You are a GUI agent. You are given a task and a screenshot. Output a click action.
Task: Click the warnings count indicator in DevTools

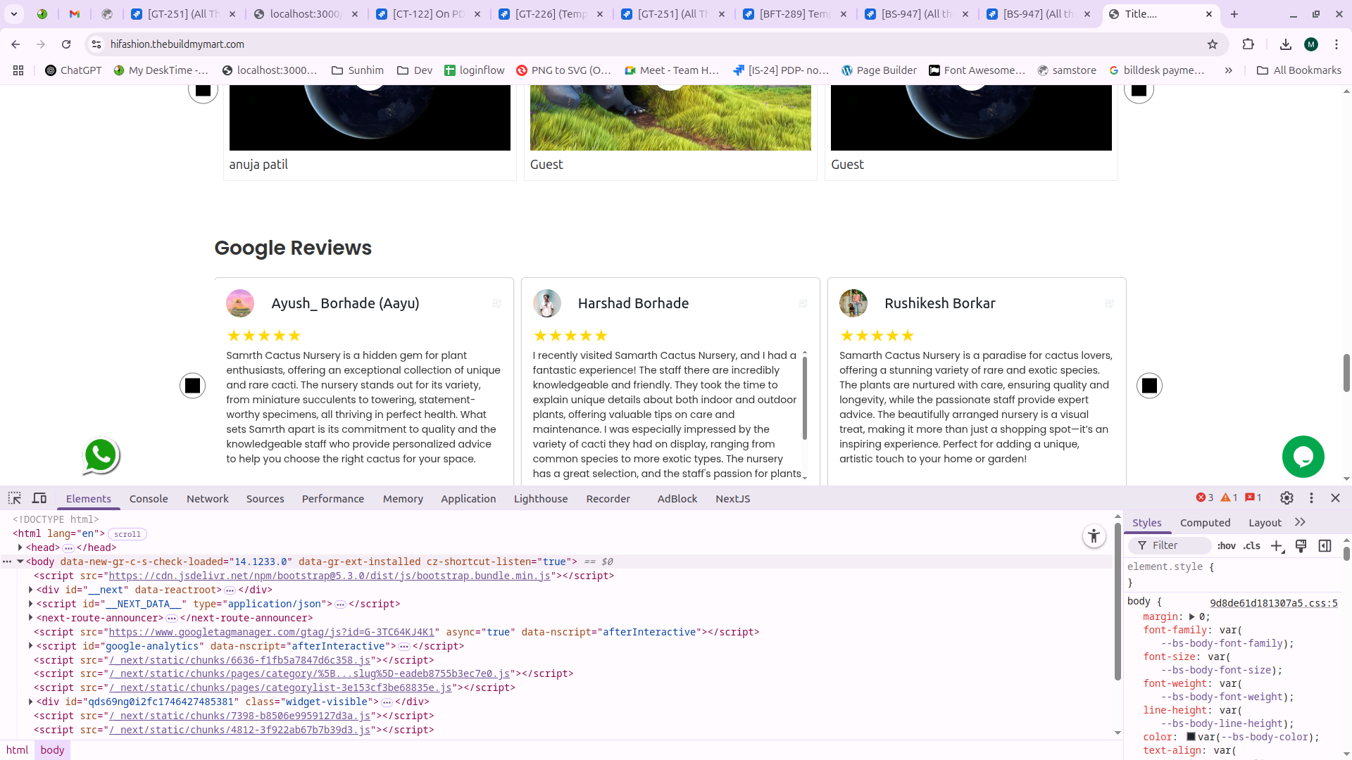pyautogui.click(x=1229, y=498)
